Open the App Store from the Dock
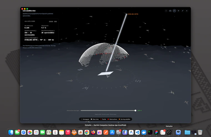Image resolution: width=211 pixels, height=137 pixels. click(x=112, y=133)
